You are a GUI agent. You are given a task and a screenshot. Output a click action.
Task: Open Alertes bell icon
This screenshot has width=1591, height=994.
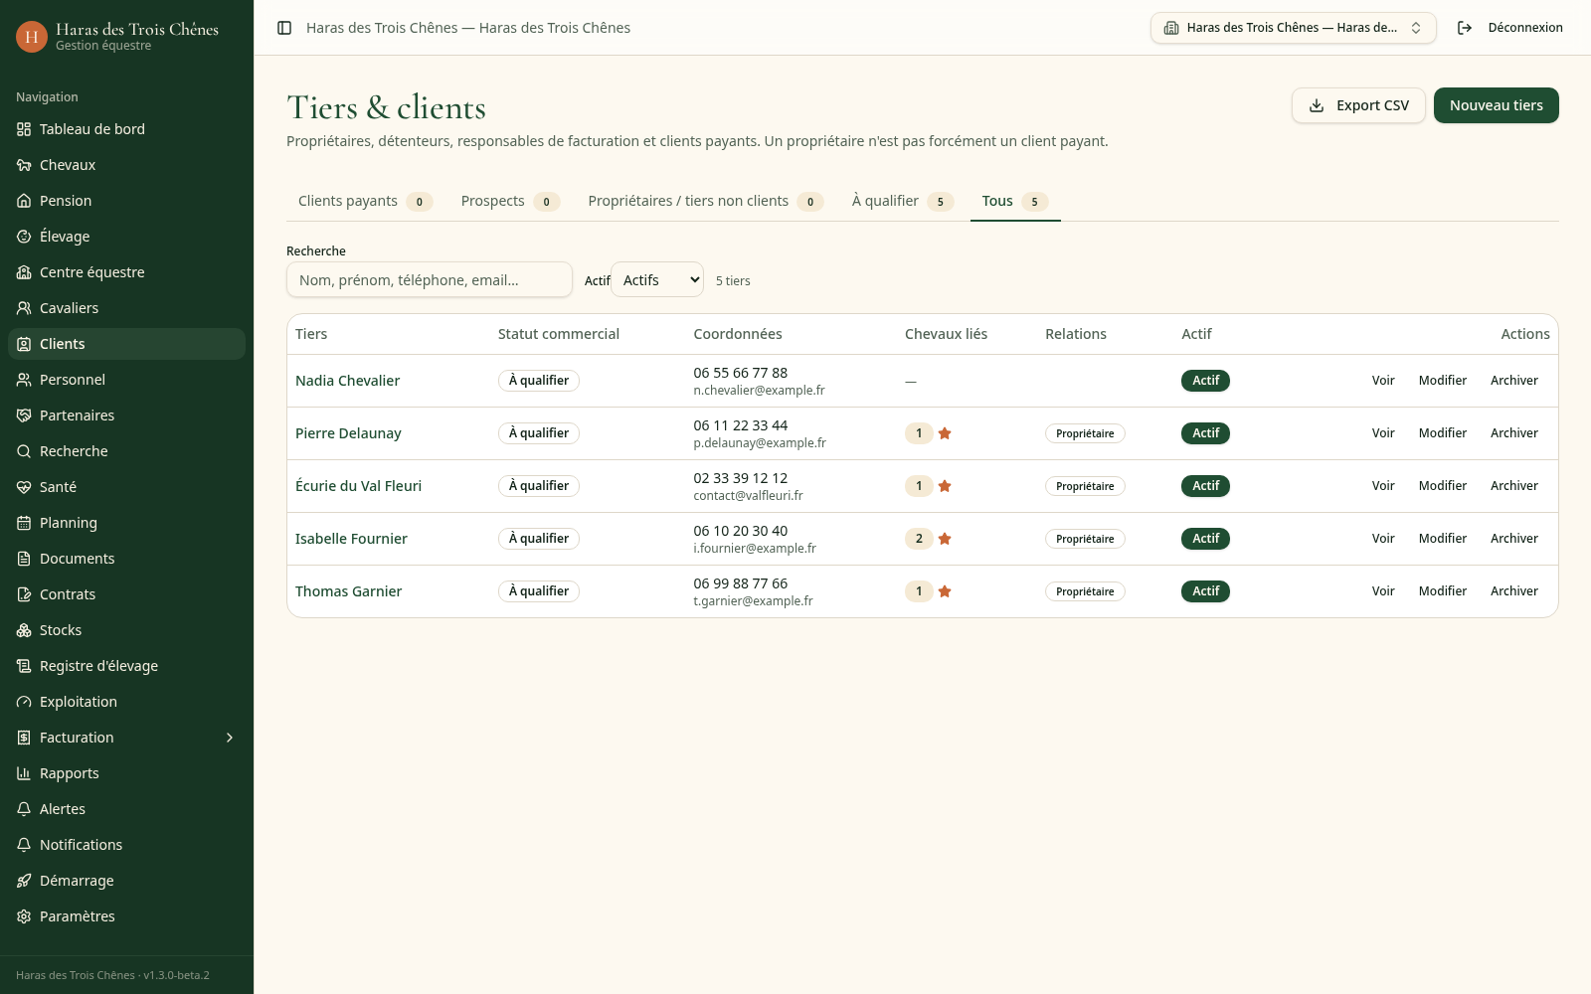[x=24, y=809]
